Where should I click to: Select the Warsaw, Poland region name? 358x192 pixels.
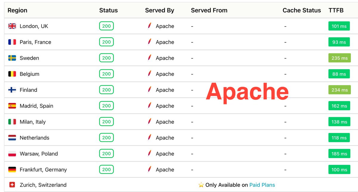pyautogui.click(x=39, y=154)
